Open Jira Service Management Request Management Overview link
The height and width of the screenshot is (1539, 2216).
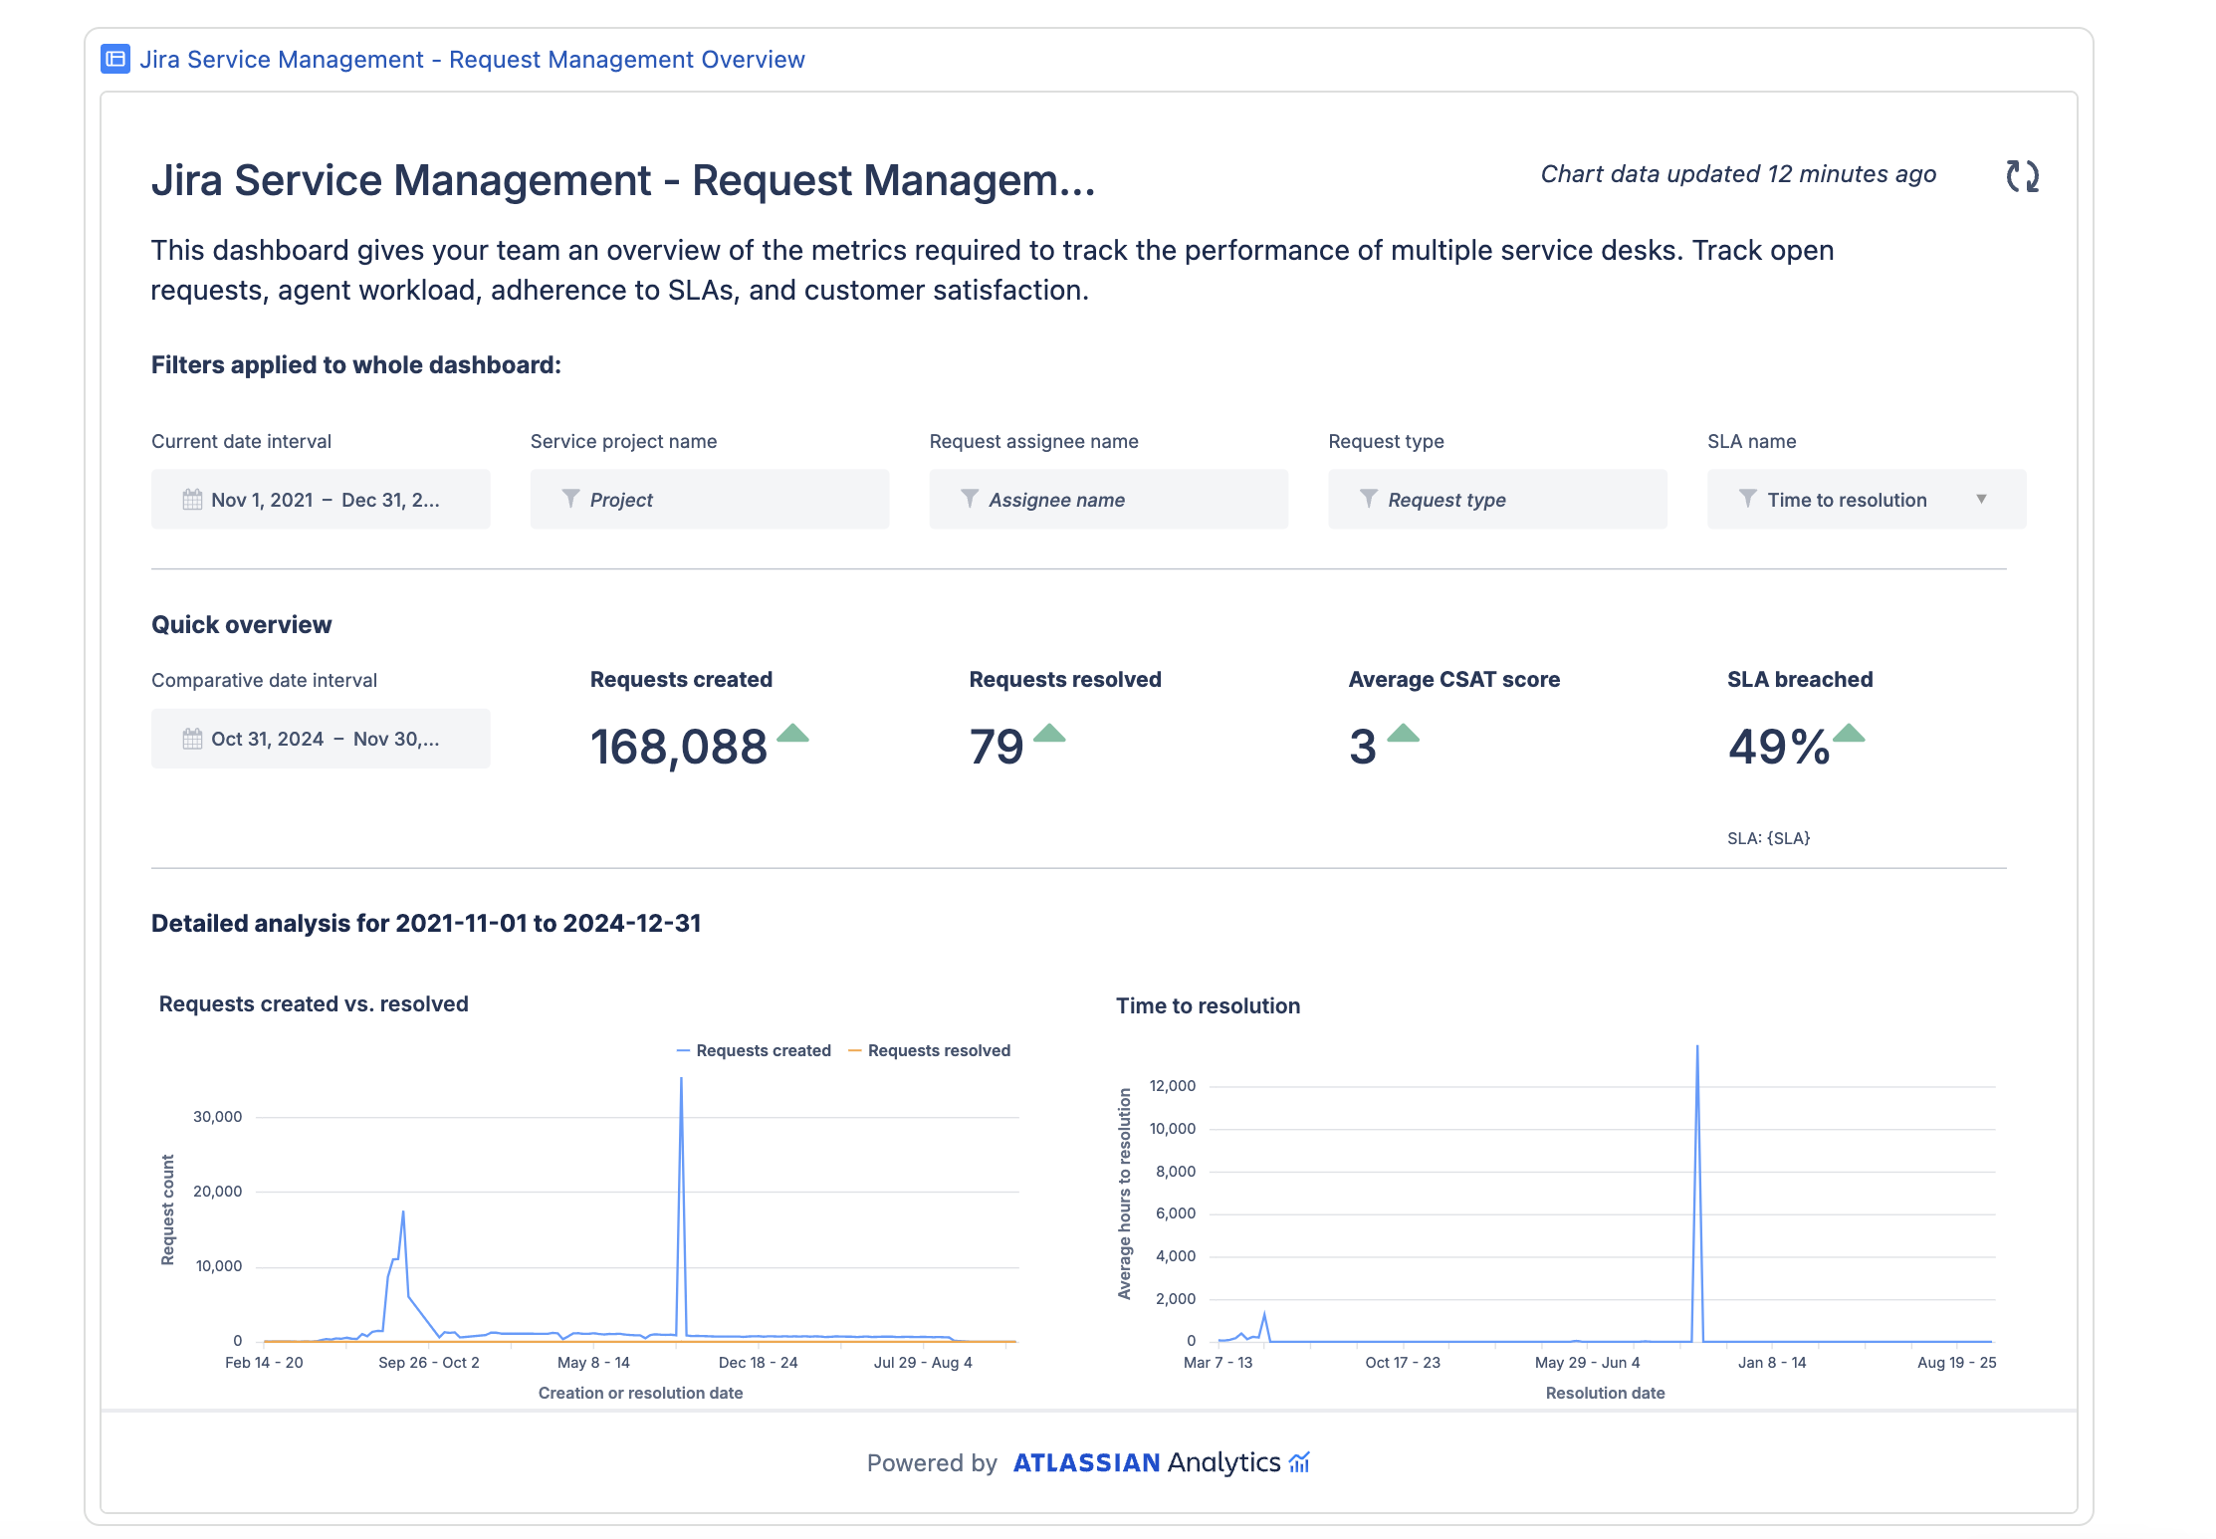click(472, 60)
